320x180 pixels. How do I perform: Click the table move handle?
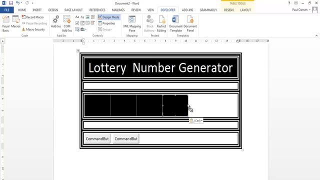(x=78, y=50)
